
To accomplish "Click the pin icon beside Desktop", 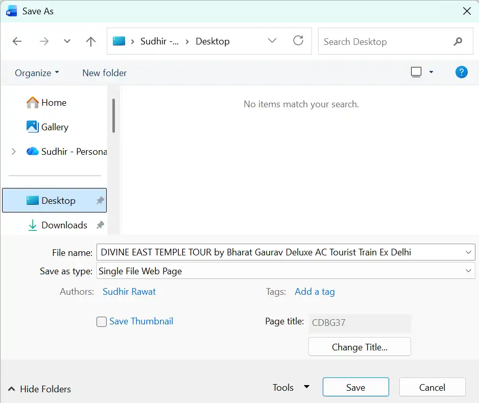I will pyautogui.click(x=101, y=201).
